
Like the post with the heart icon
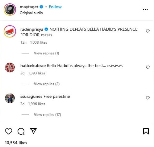click(x=9, y=131)
